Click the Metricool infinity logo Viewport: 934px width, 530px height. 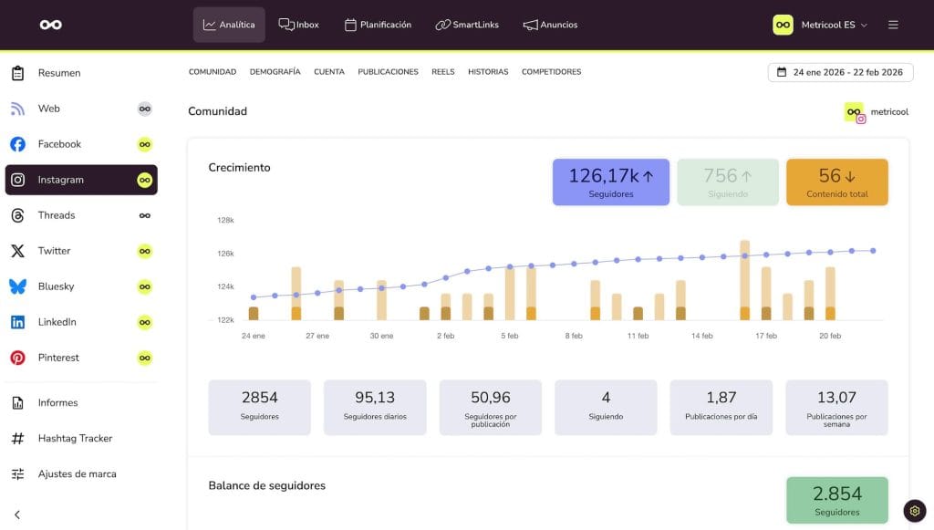pos(51,25)
